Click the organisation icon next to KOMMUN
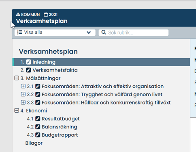Viewport: 196px width, 152px height. click(x=18, y=14)
